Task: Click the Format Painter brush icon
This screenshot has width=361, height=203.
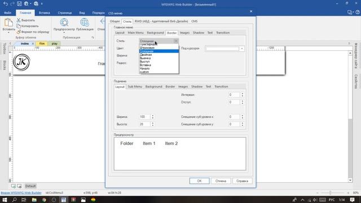Action: point(19,32)
